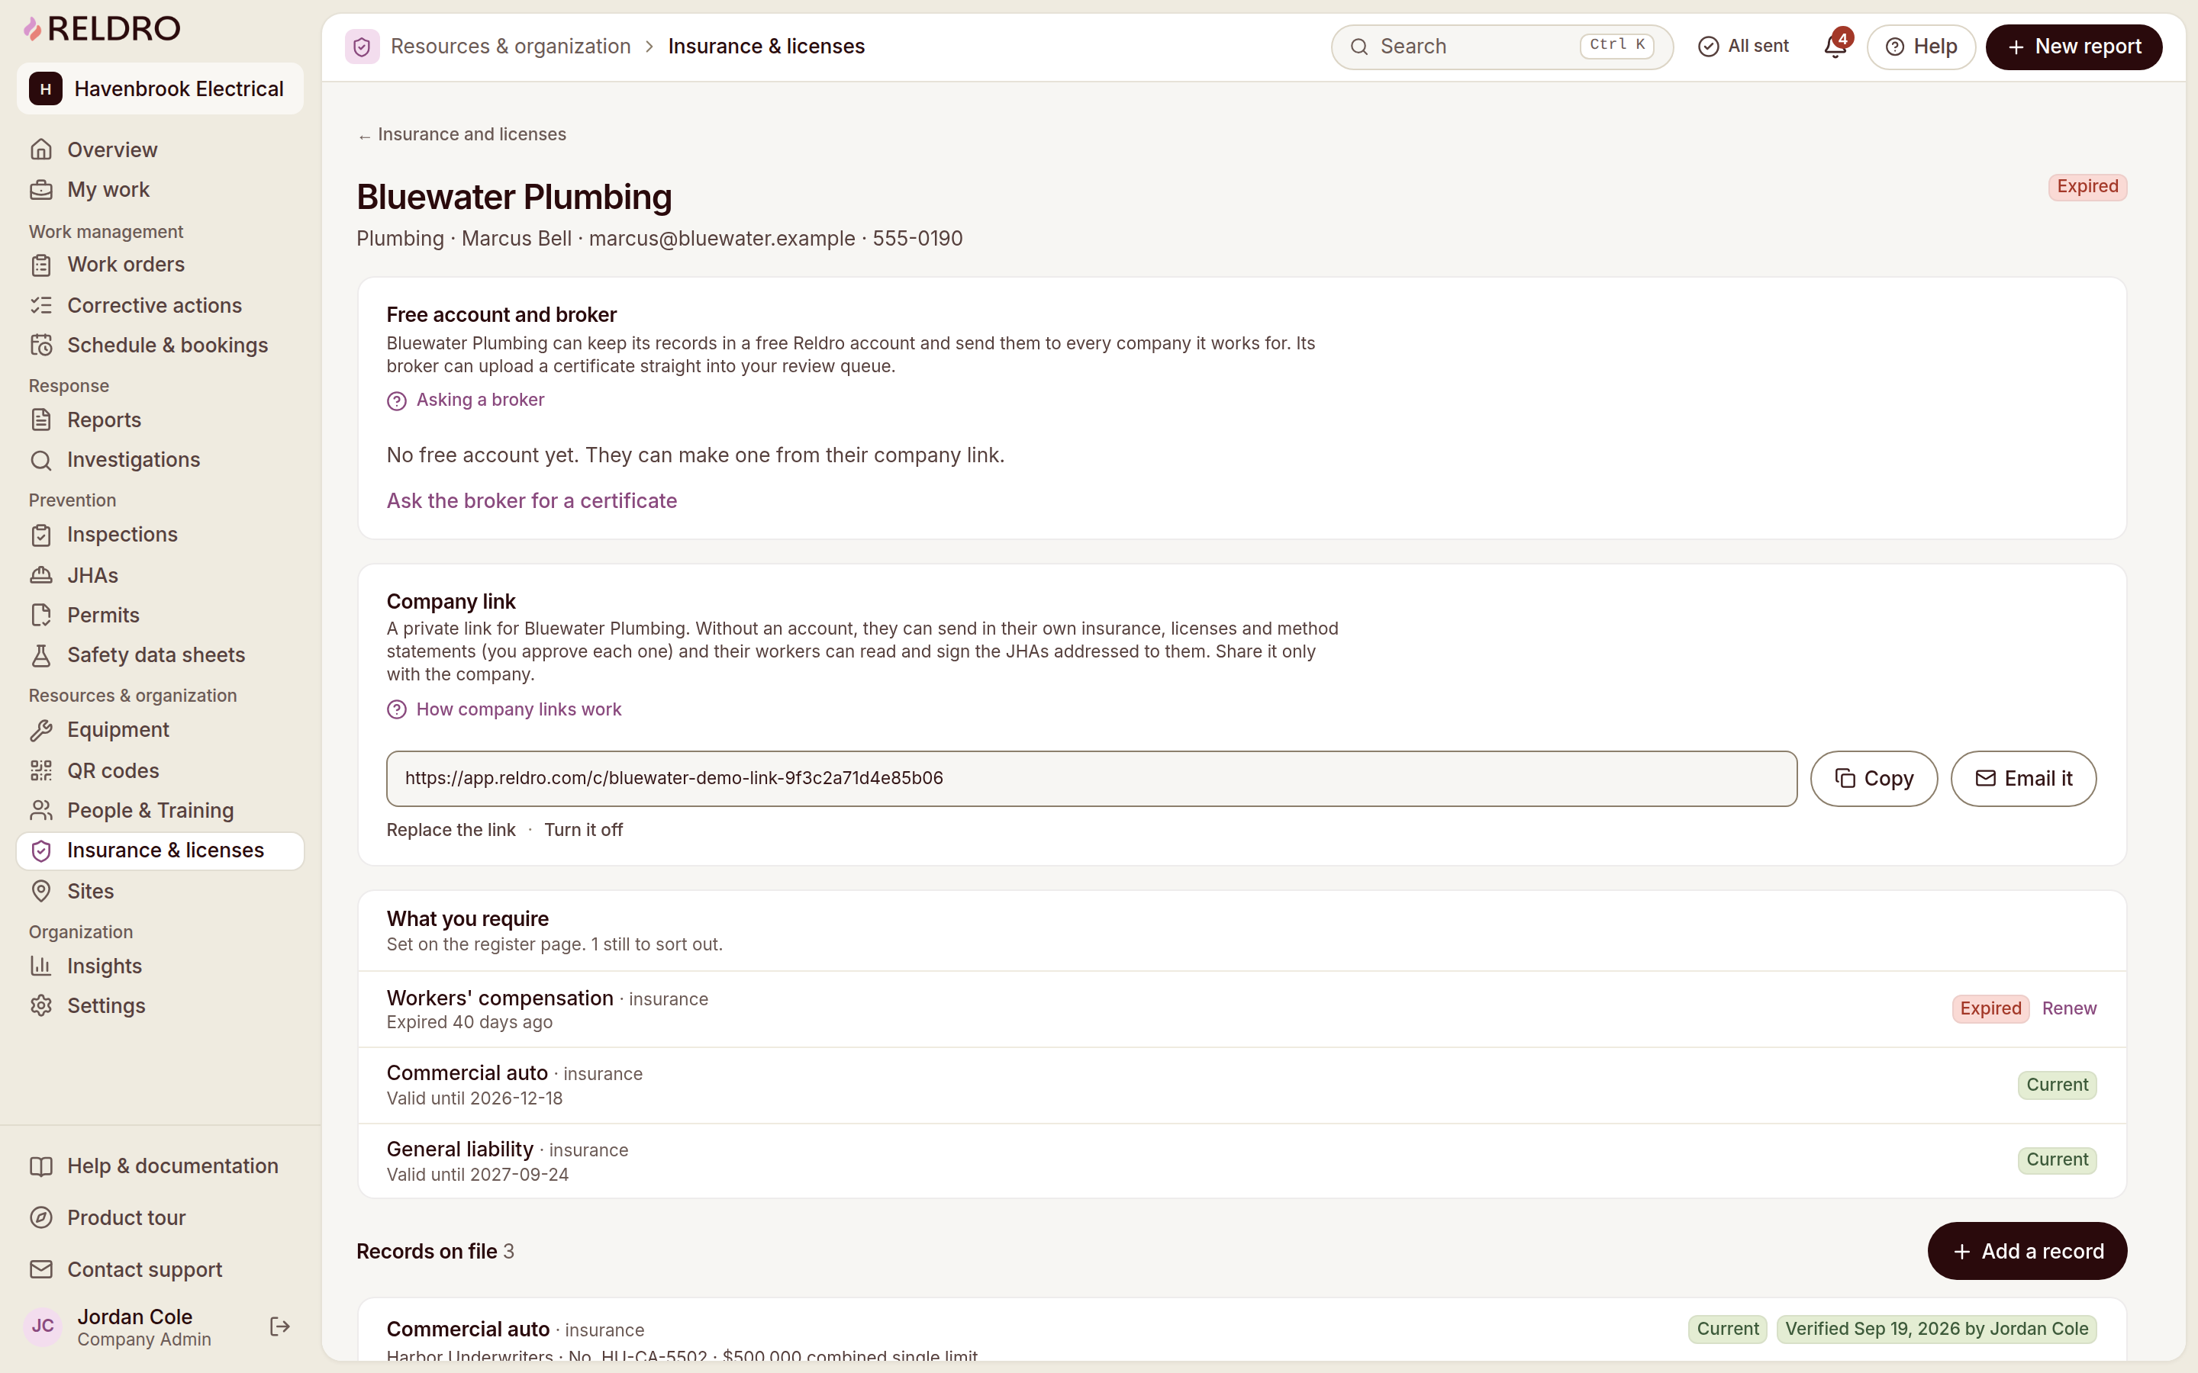
Task: Click the Reldro logo
Action: (x=102, y=28)
